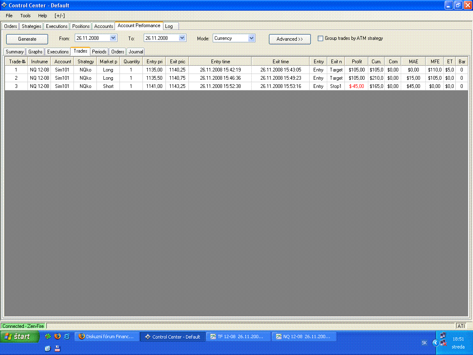Click the disconnected network tray icon with red X
This screenshot has width=473, height=355.
[x=443, y=343]
